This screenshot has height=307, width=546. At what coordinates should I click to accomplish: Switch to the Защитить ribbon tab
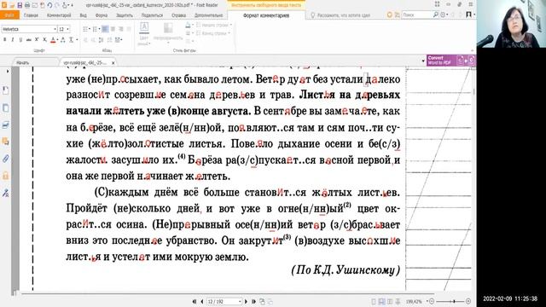click(x=125, y=15)
